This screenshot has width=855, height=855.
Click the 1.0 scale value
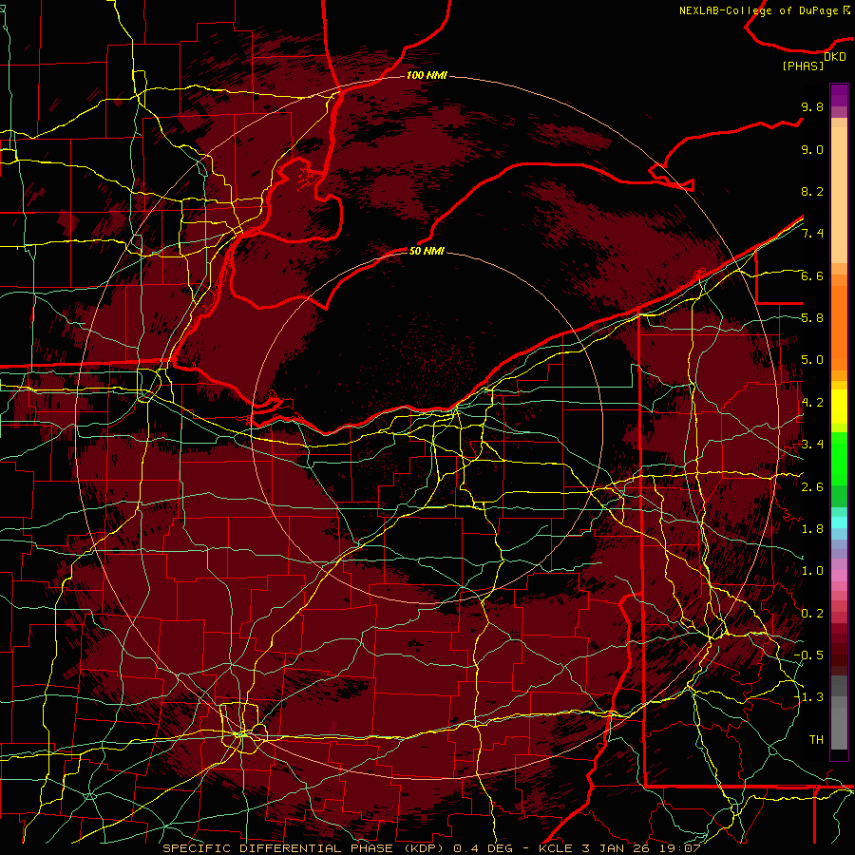(812, 571)
